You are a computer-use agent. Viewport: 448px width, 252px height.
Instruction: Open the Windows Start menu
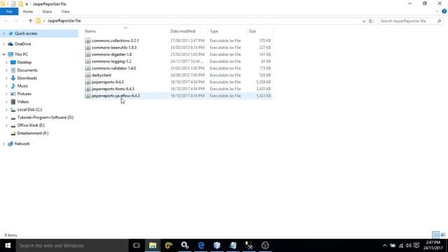tap(8, 246)
